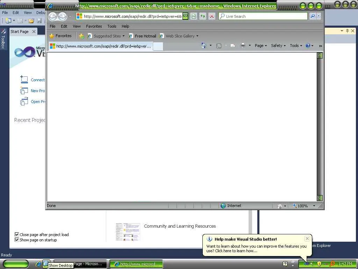Open the Safety command bar dropdown
This screenshot has width=358, height=269.
pyautogui.click(x=278, y=46)
